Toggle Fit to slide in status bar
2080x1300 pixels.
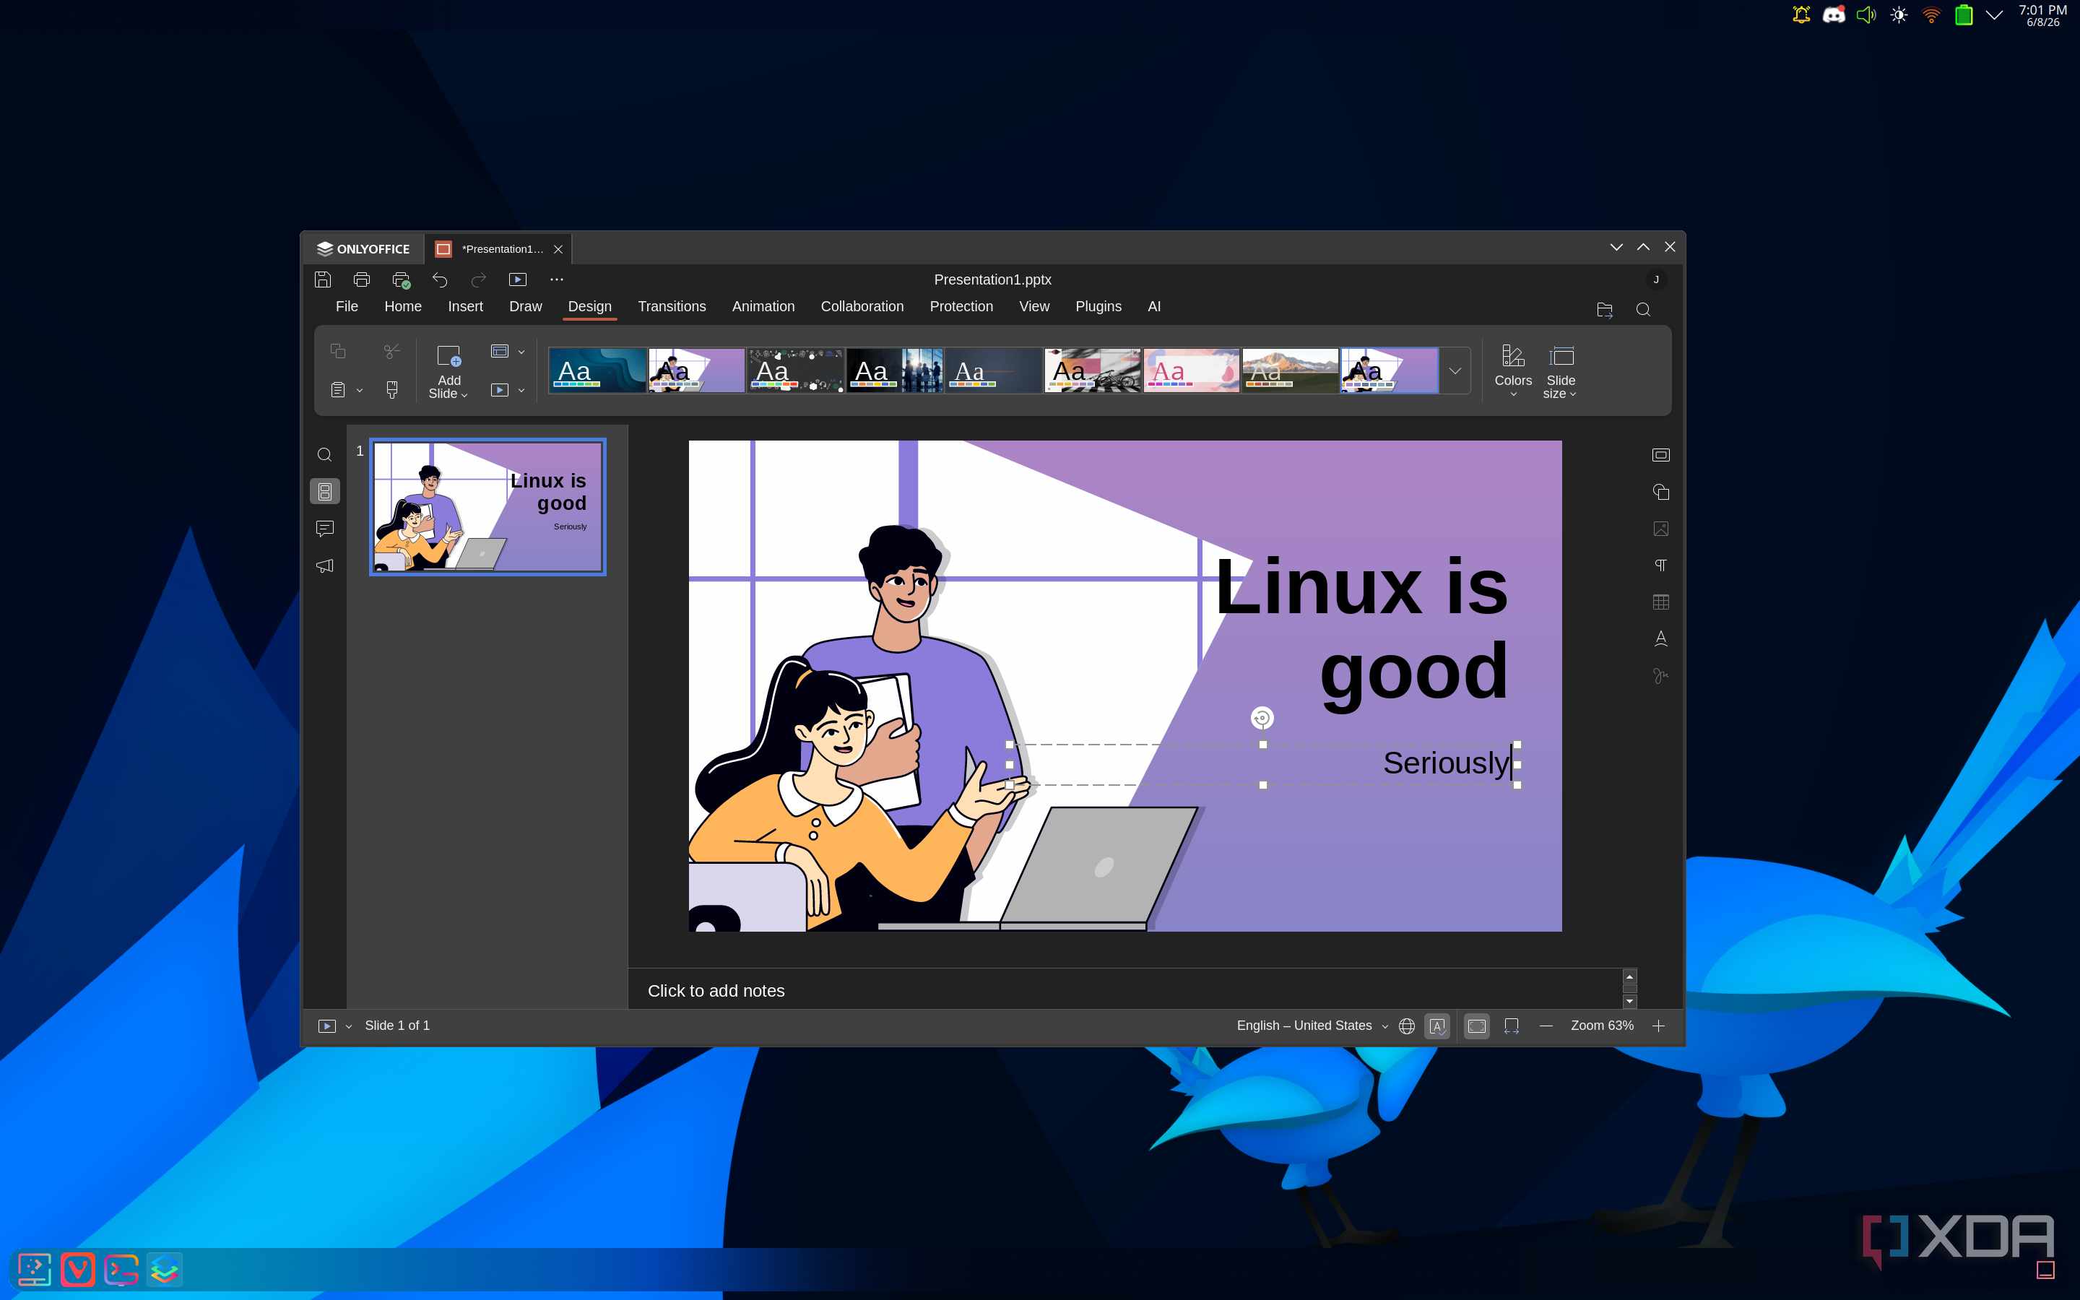point(1477,1026)
